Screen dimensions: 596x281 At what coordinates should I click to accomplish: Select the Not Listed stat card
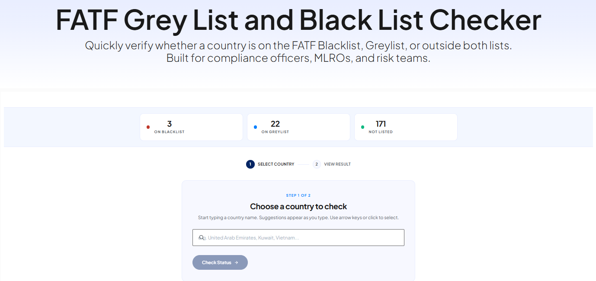[406, 127]
